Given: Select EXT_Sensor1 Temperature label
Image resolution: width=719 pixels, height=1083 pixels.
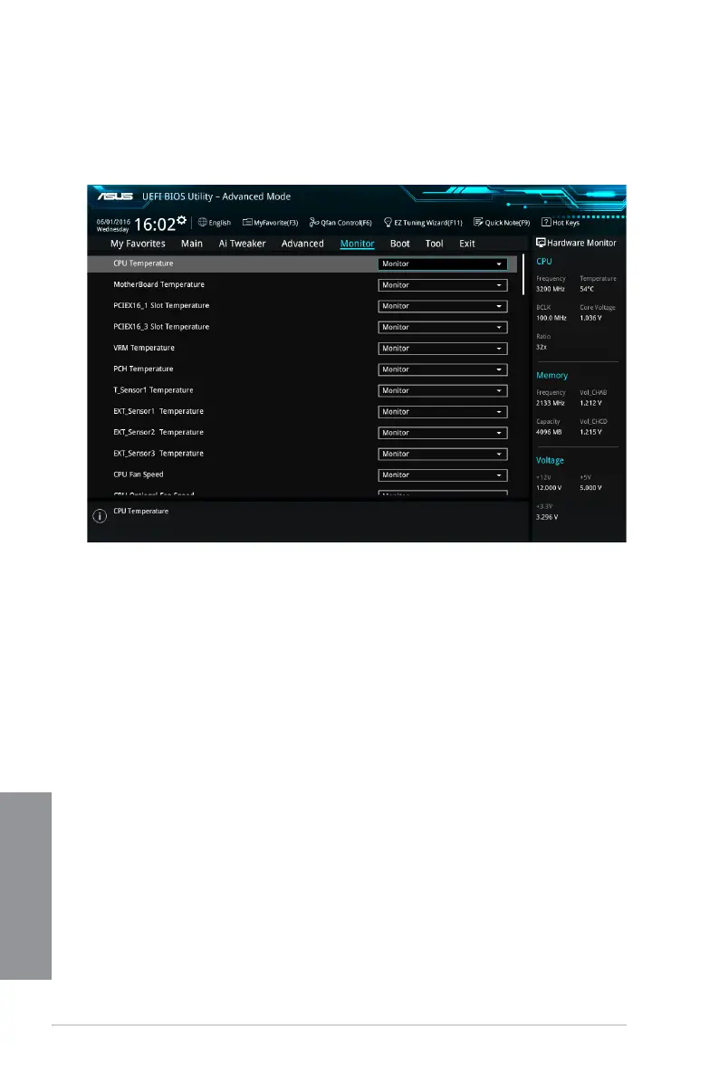Looking at the screenshot, I should click(x=158, y=412).
